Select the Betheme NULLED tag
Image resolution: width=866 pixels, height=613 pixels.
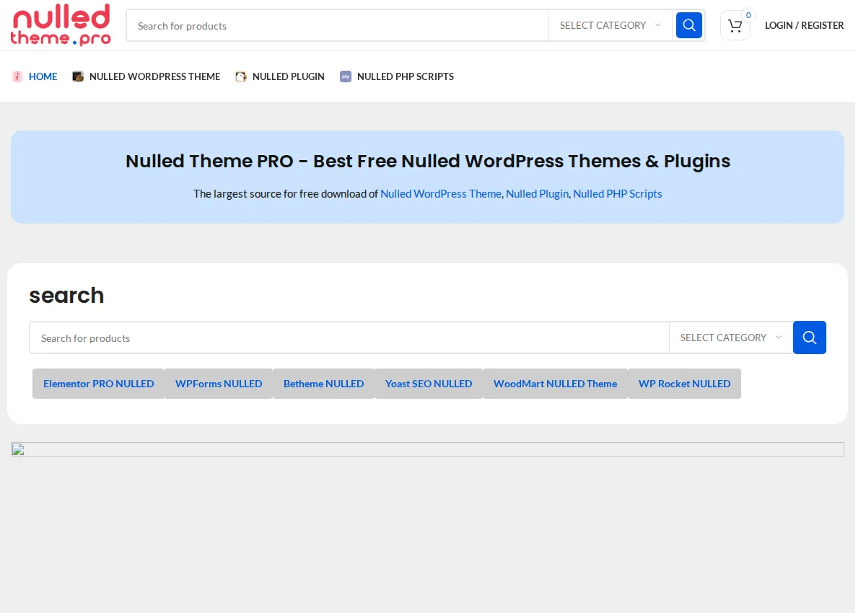click(323, 384)
